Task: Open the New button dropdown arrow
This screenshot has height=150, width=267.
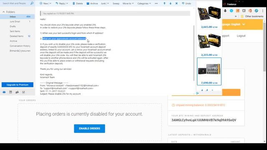Action: [50, 3]
